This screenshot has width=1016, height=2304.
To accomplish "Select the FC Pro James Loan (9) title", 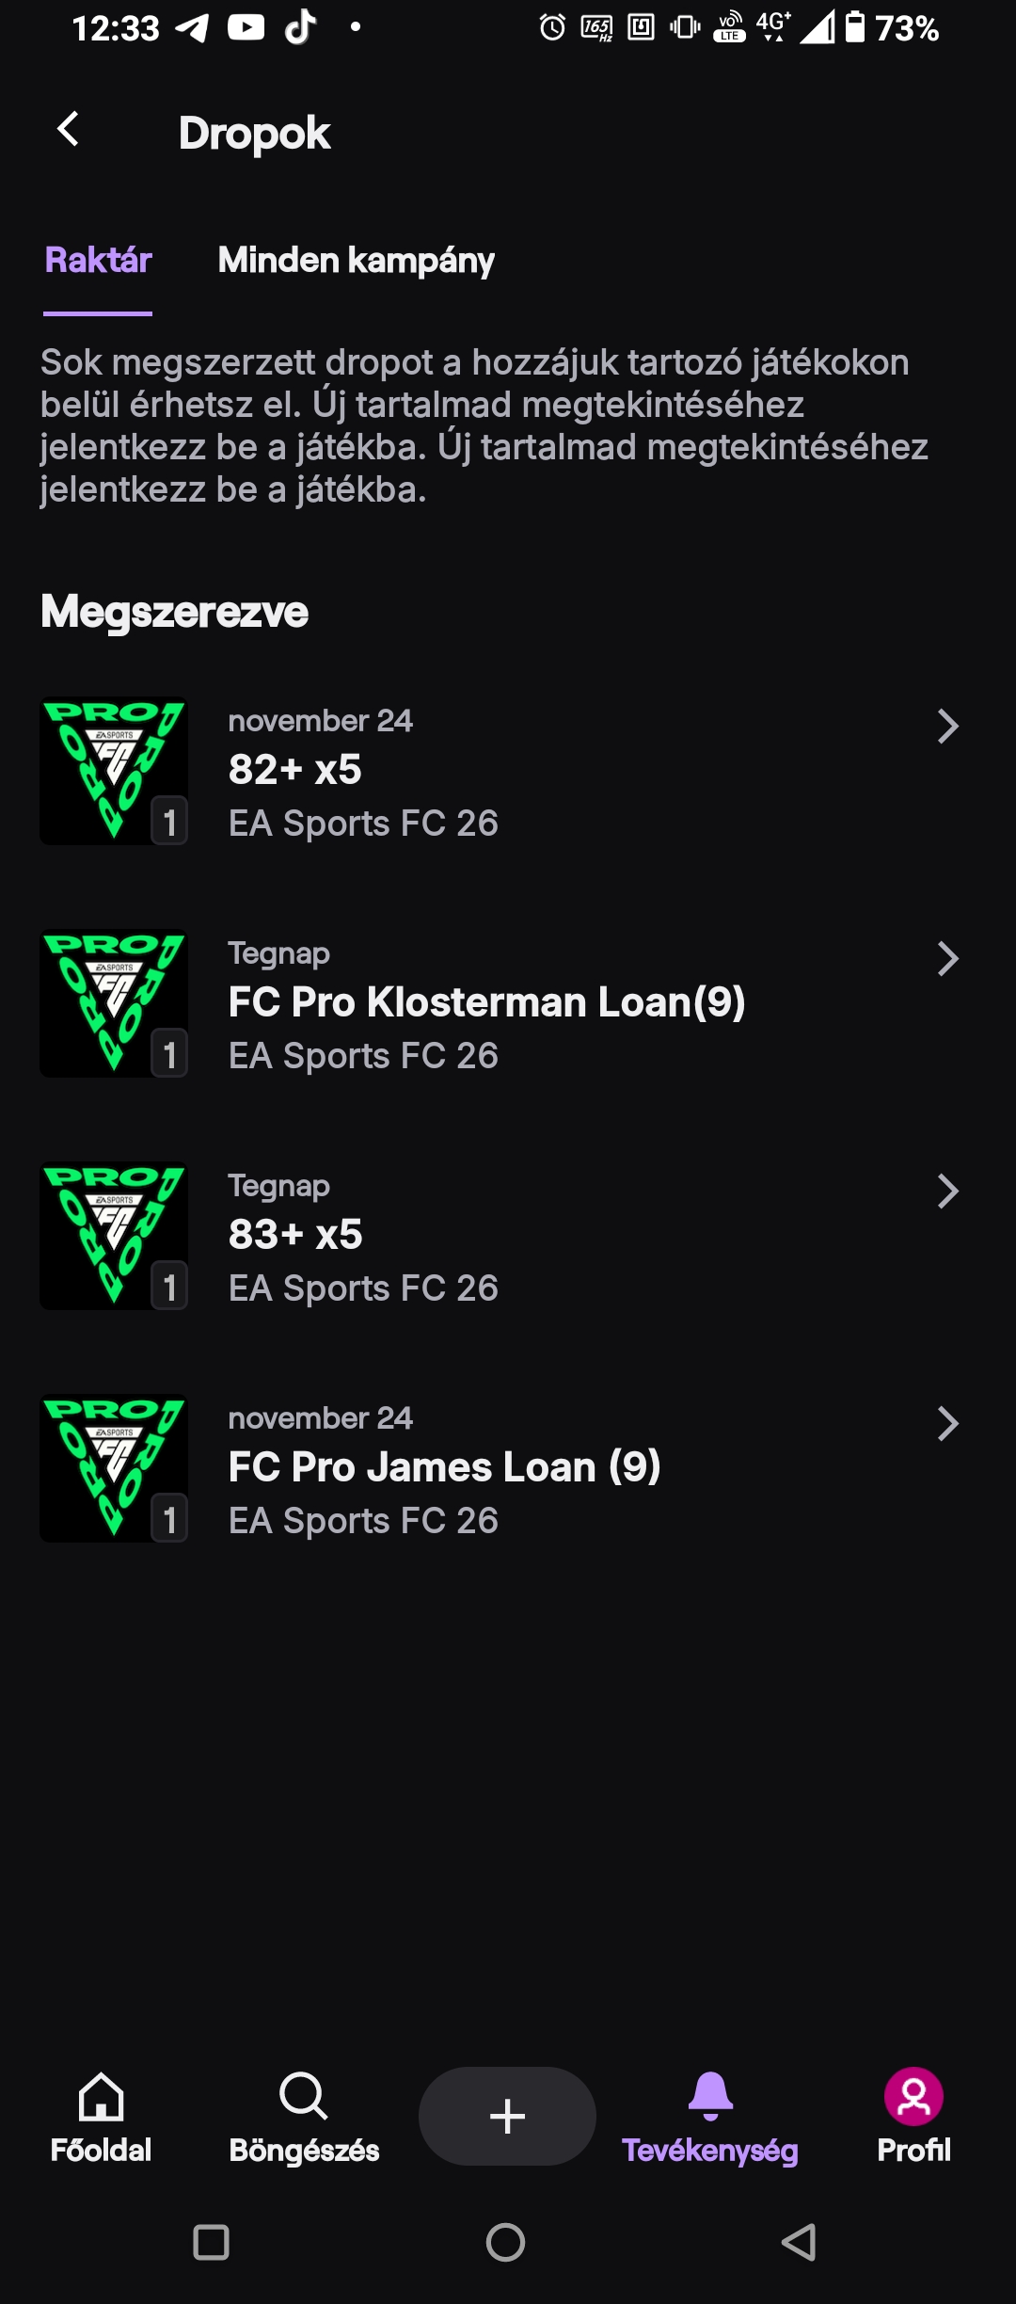I will (x=444, y=1467).
